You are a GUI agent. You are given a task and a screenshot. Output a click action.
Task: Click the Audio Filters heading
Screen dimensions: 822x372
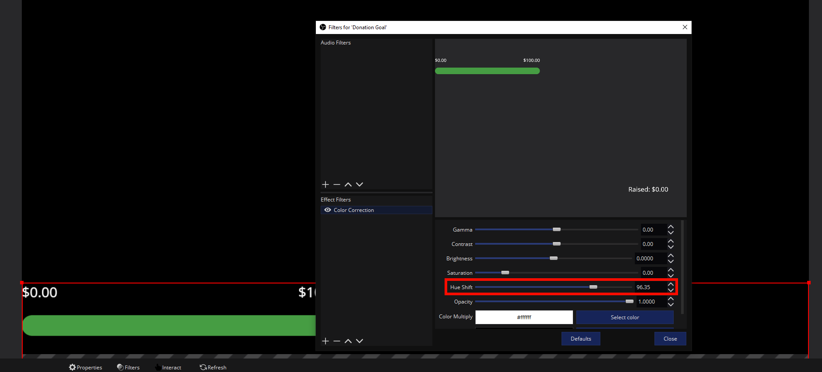[336, 43]
